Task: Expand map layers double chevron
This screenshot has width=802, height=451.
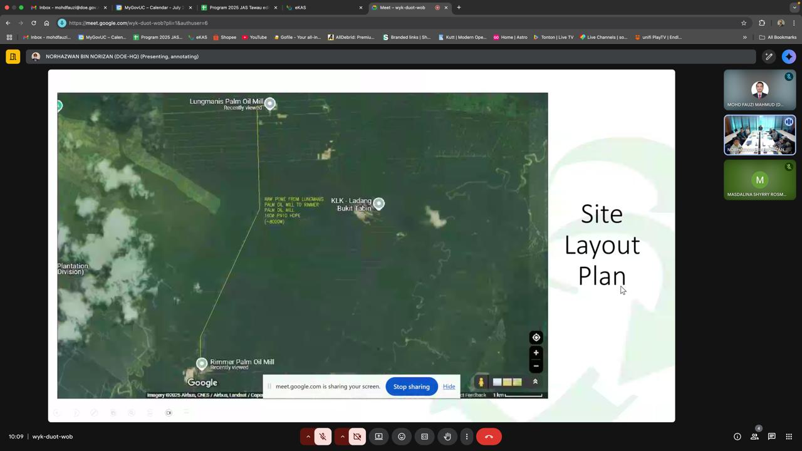Action: point(535,381)
